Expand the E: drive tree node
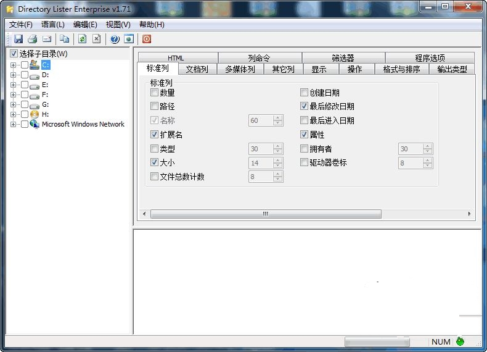487x352 pixels. (13, 85)
